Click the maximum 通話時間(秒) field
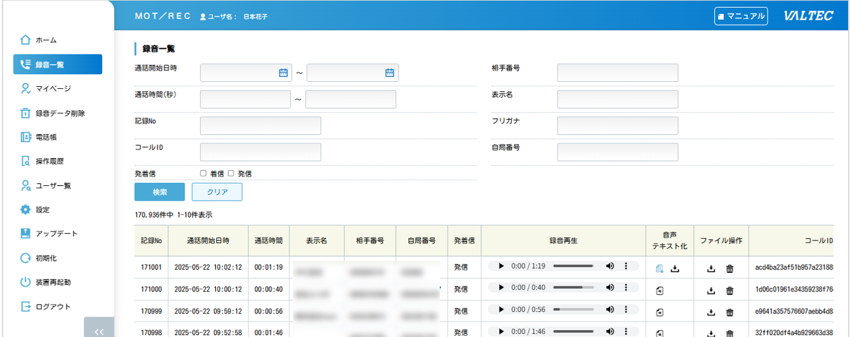Screen dimensions: 850x337 tap(350, 99)
